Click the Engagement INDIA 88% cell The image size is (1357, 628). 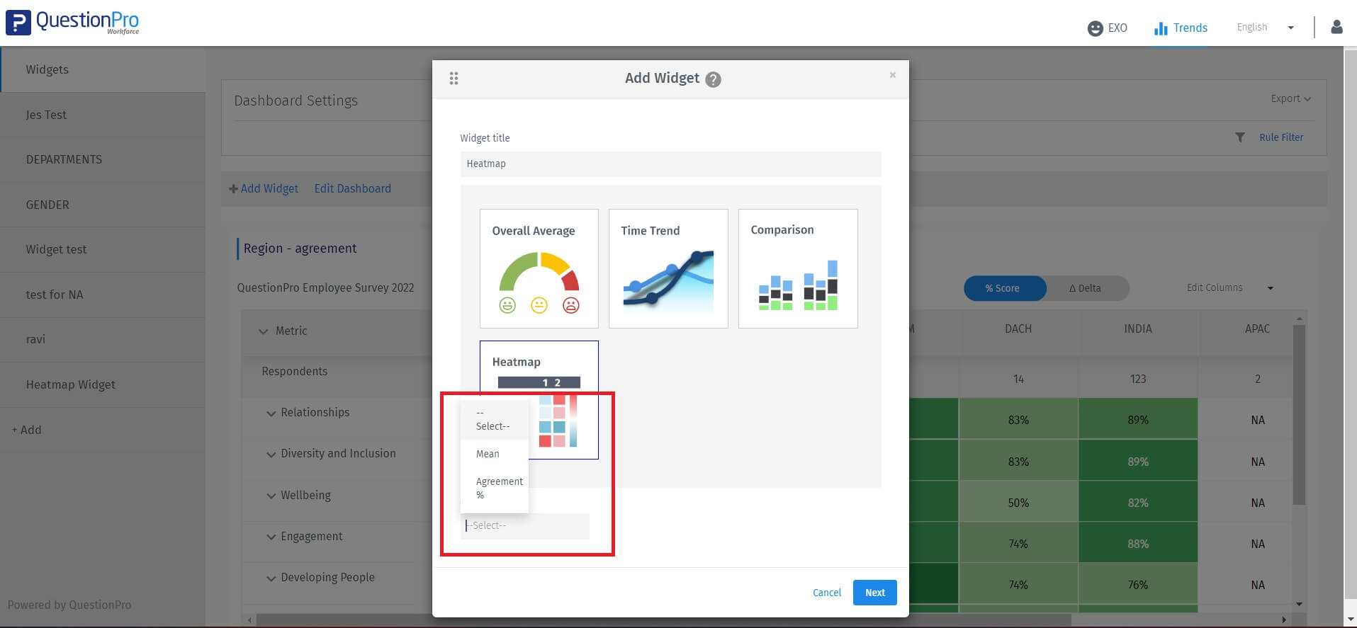coord(1138,544)
